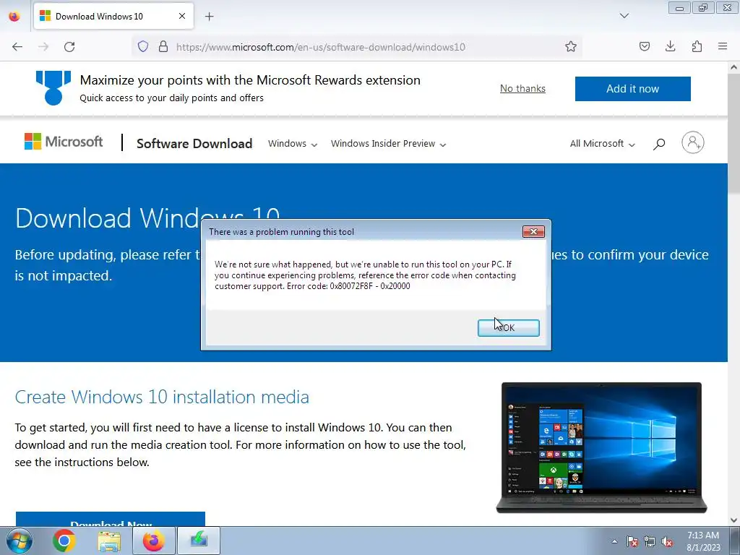The image size is (740, 555).
Task: Launch Chrome from the taskbar
Action: click(64, 541)
